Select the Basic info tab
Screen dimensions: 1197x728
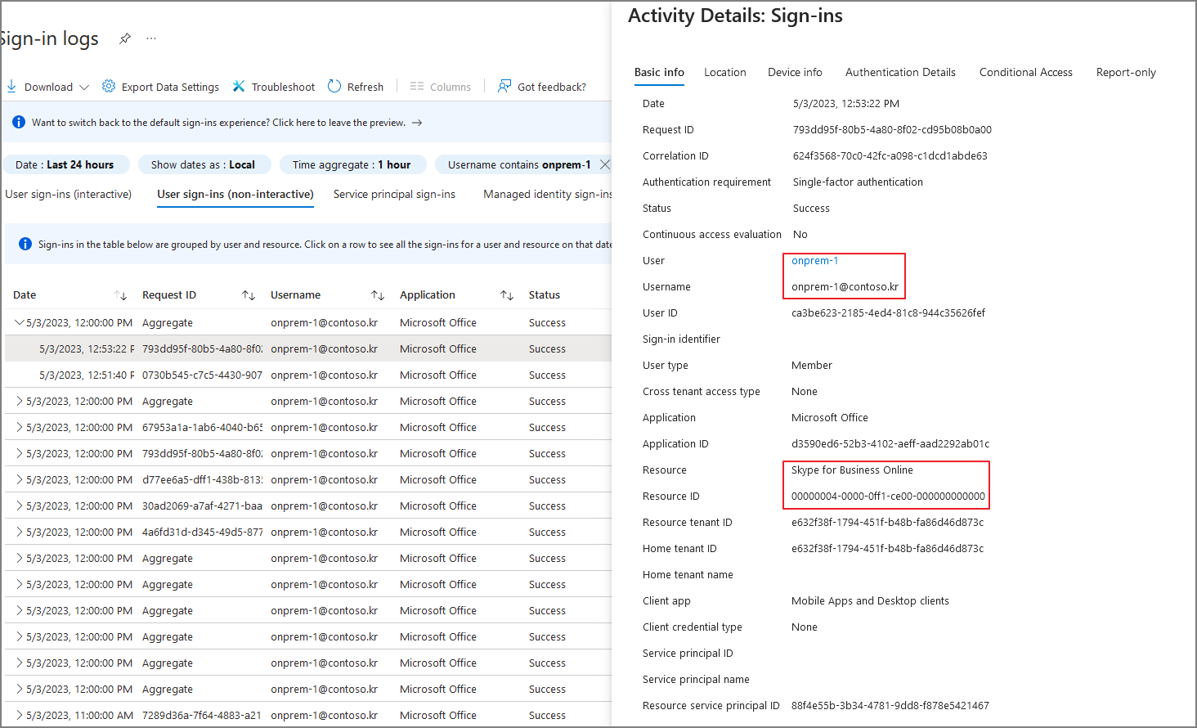659,72
